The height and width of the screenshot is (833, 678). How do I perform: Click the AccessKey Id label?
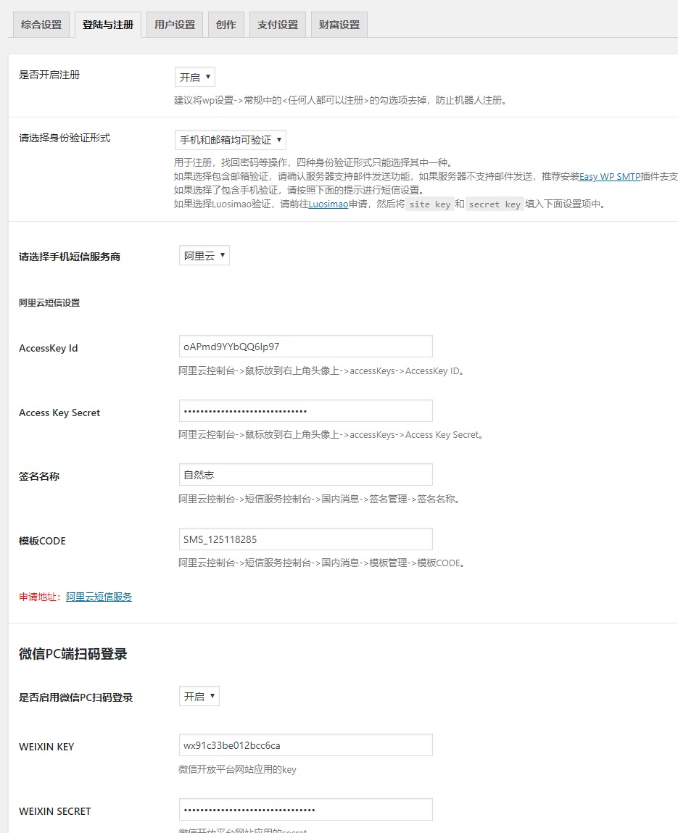pyautogui.click(x=49, y=349)
